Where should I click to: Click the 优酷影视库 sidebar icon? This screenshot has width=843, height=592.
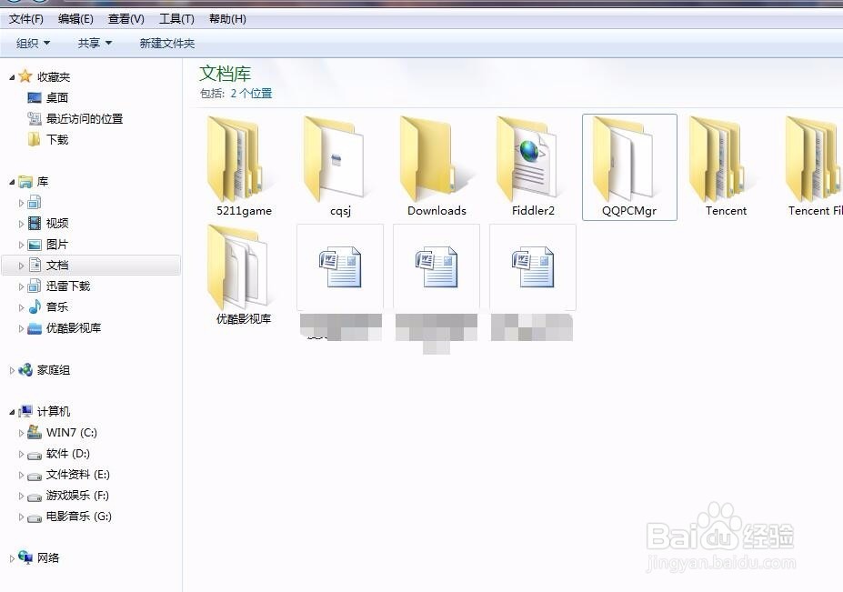coord(35,328)
